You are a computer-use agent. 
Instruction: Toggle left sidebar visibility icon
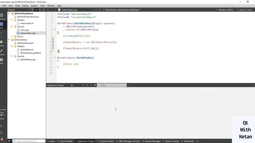9,141
